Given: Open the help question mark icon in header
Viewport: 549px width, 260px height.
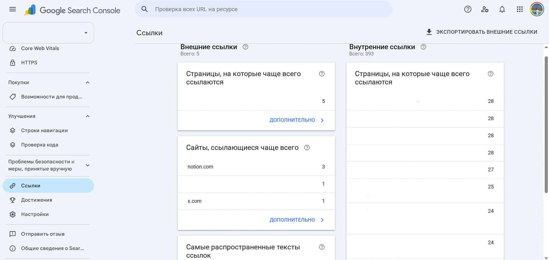Looking at the screenshot, I should (x=468, y=9).
